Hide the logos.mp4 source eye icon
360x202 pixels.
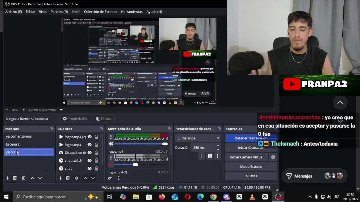pyautogui.click(x=89, y=145)
